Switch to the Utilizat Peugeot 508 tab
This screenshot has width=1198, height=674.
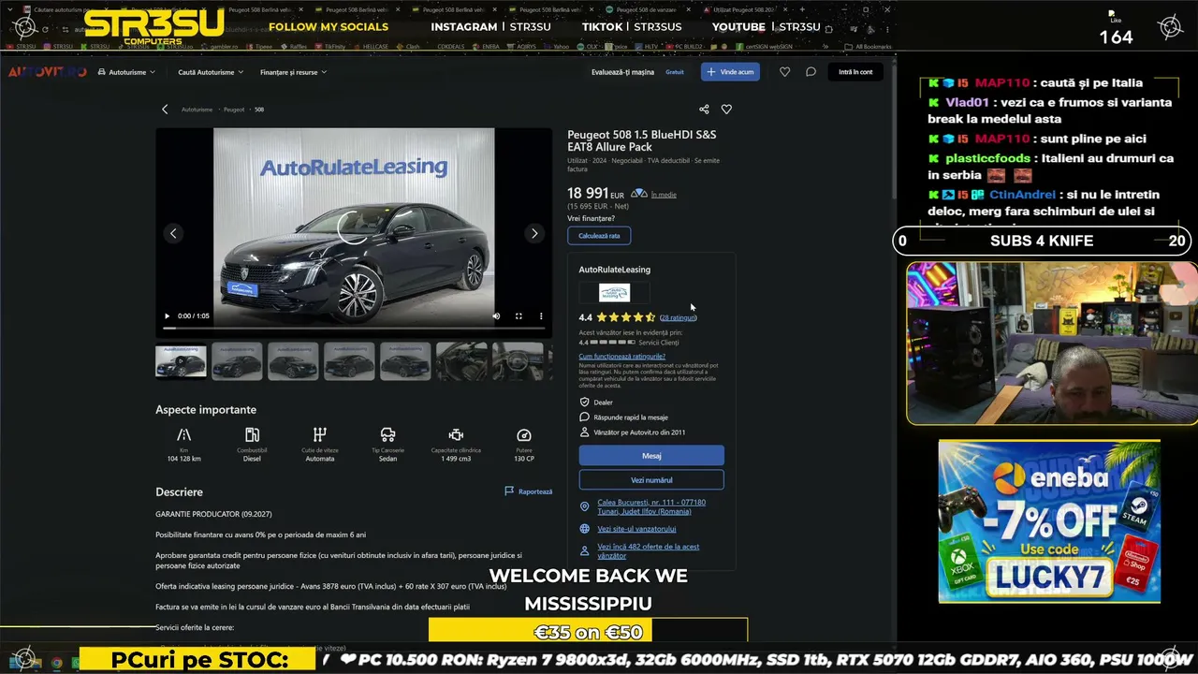click(744, 9)
